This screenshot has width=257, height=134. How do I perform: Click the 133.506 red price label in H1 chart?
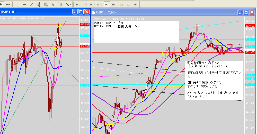(85, 25)
